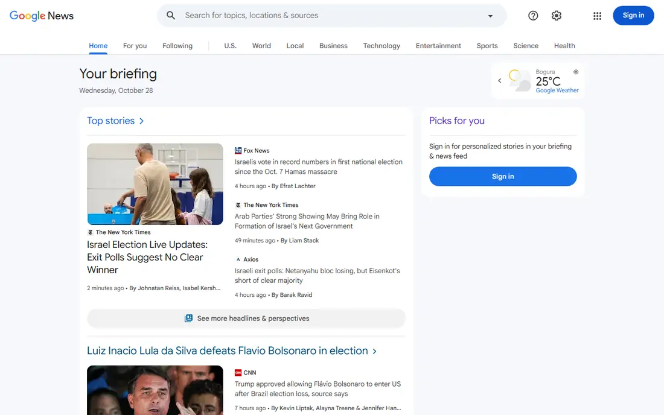Click the full coverage icon in See more headlines
The height and width of the screenshot is (415, 664).
coord(188,318)
